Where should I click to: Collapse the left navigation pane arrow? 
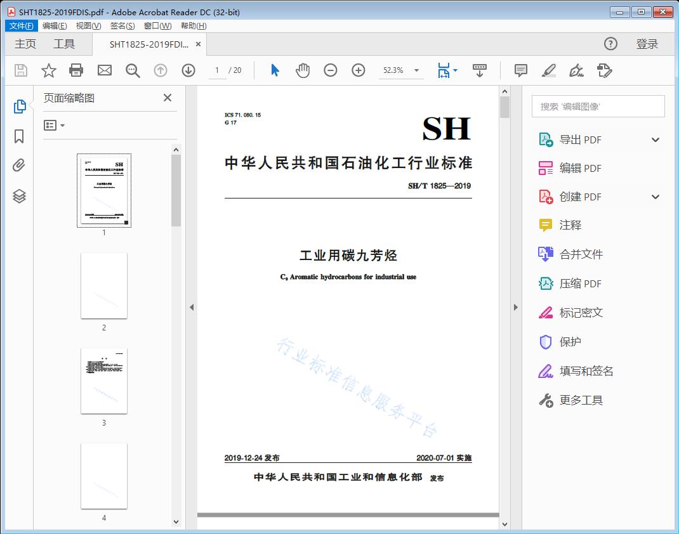pos(191,308)
